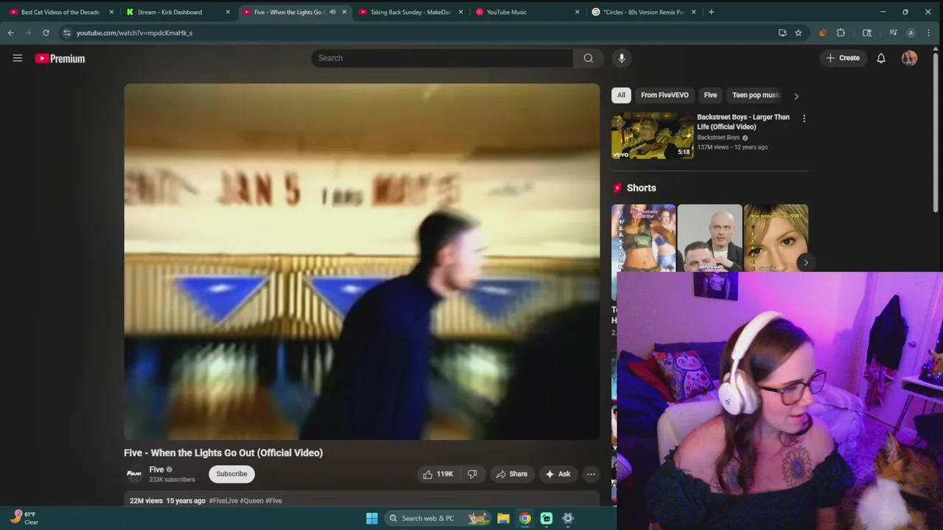Open media controls icon in Chrome toolbar
Viewport: 943px width, 530px height.
tap(893, 32)
